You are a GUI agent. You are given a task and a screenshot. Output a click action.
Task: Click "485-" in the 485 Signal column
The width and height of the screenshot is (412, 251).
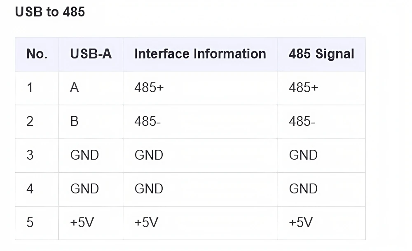pos(302,121)
